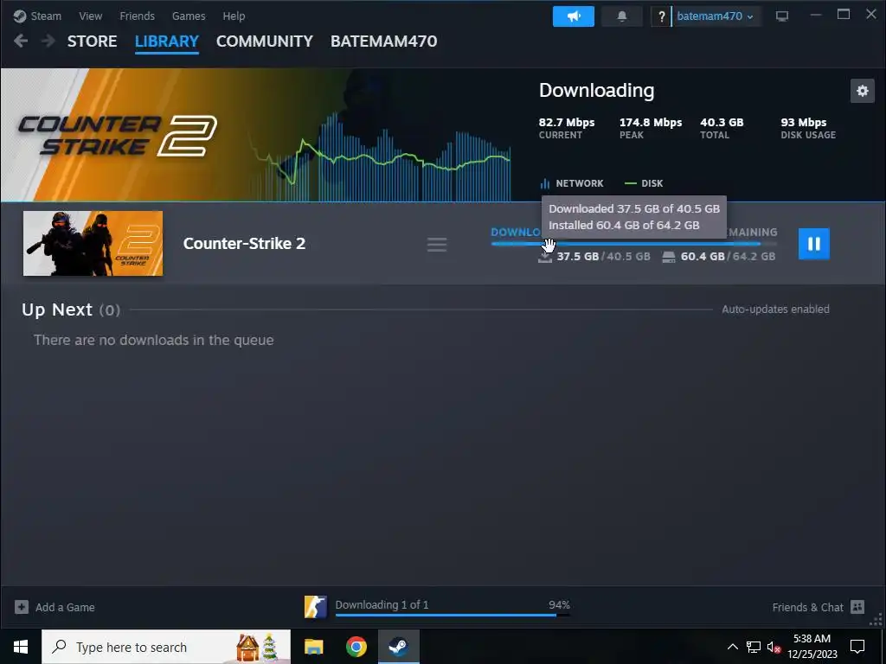The height and width of the screenshot is (664, 886).
Task: Toggle the NETWORK graph legend
Action: [572, 183]
